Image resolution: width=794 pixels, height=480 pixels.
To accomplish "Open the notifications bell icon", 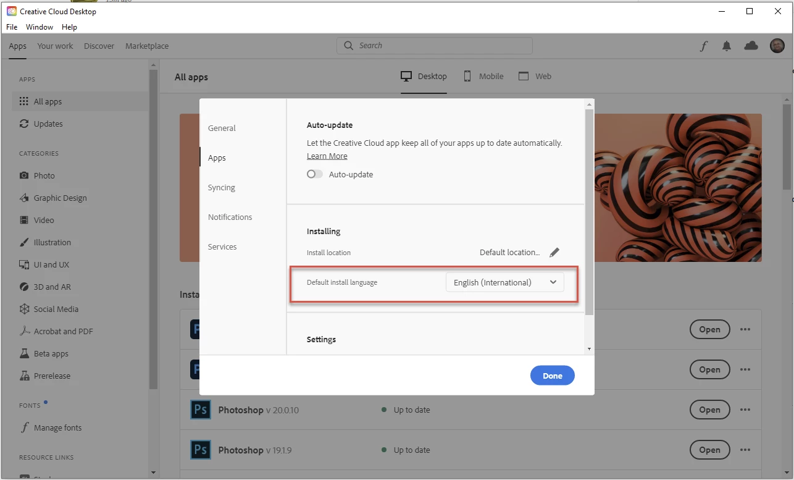I will 727,46.
